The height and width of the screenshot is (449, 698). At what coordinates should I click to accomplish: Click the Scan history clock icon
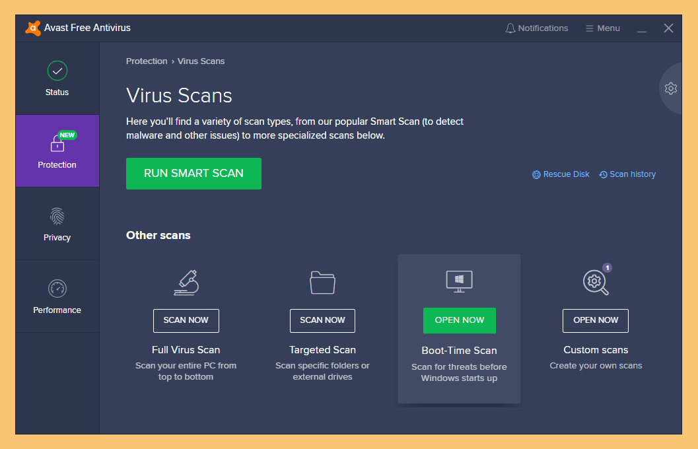(x=603, y=175)
